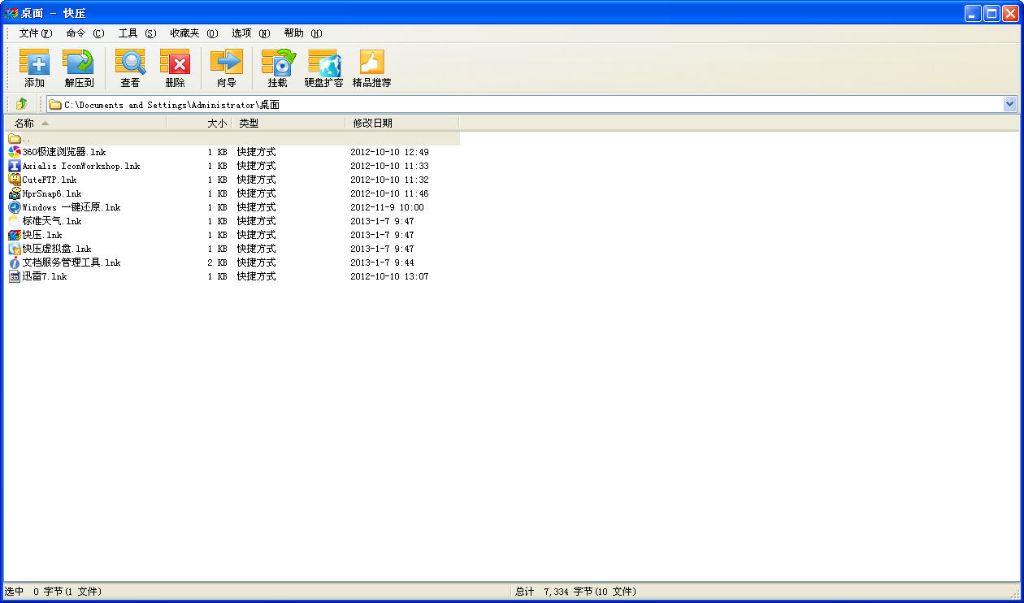1024x603 pixels.
Task: Click the 精品推荐 (Recommendations) icon
Action: pos(371,67)
